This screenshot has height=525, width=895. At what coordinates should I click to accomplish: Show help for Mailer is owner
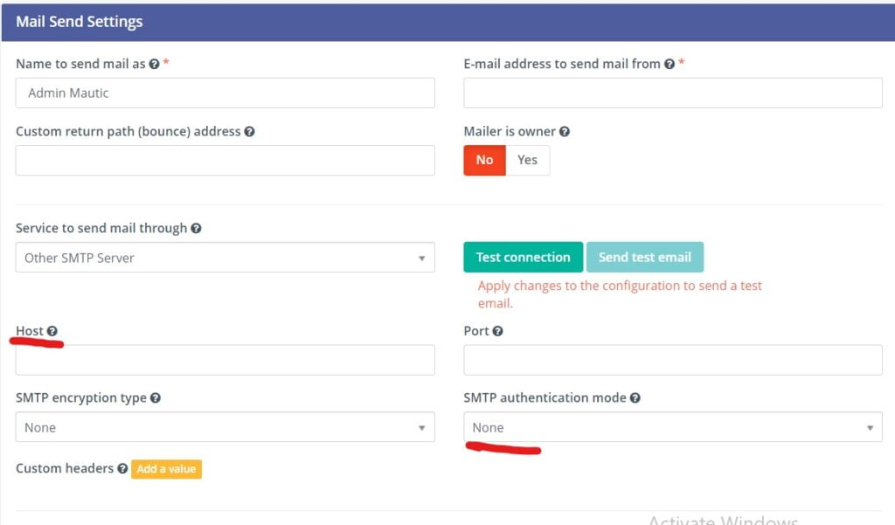565,131
